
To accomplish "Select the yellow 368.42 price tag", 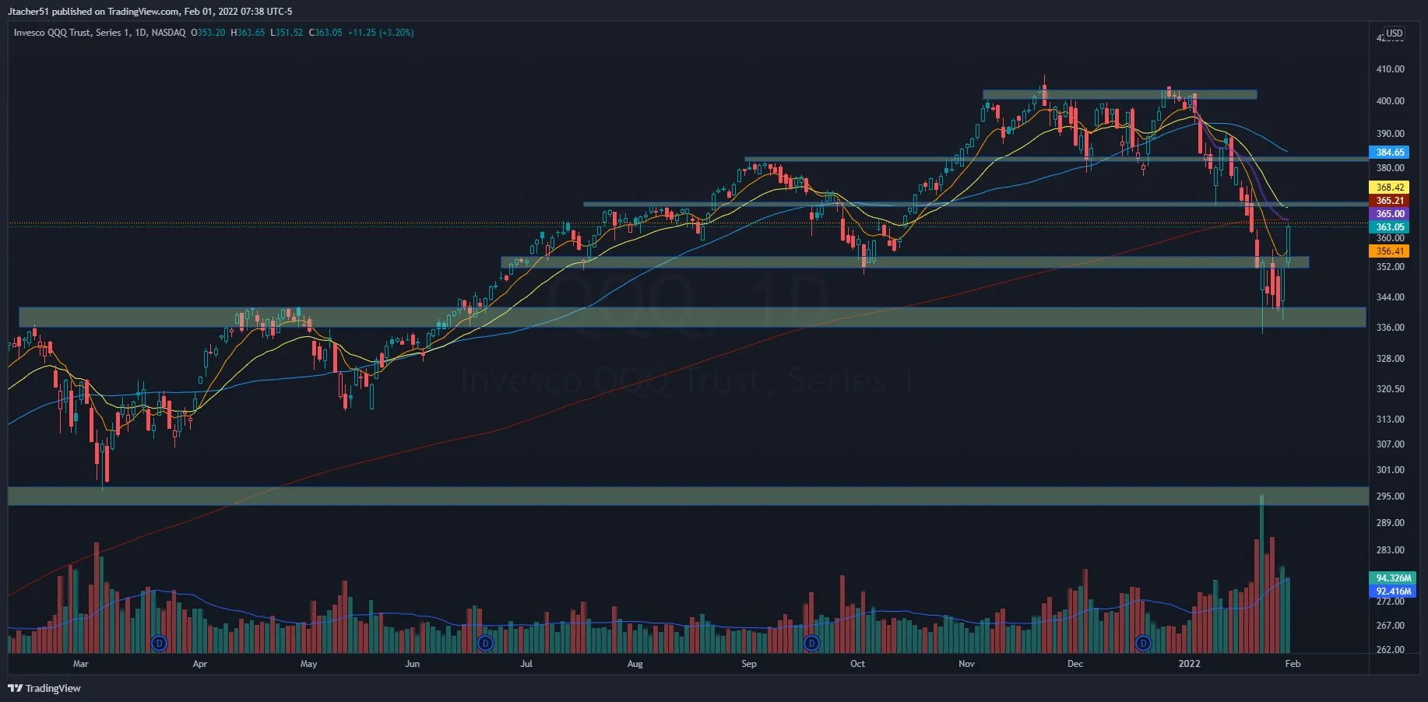I will (1390, 188).
